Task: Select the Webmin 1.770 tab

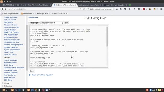Action: pos(65,5)
